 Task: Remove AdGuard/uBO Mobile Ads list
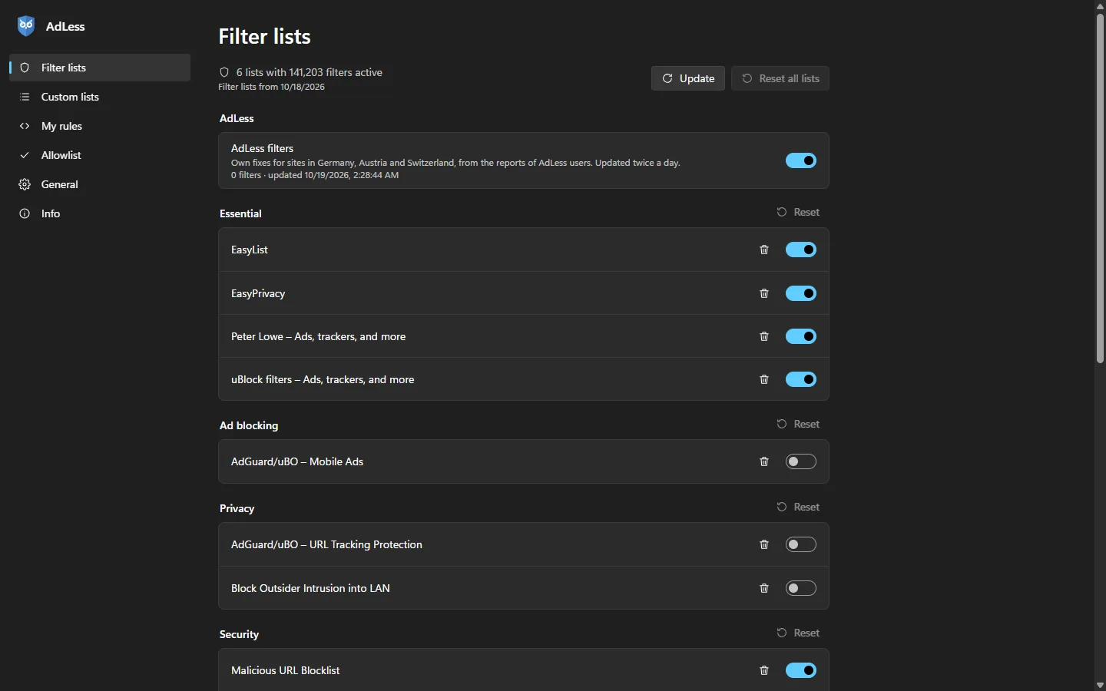point(764,461)
